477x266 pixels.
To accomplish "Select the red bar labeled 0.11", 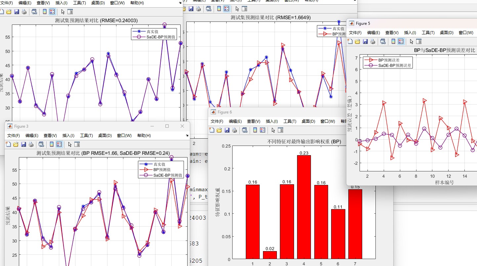I will point(338,234).
